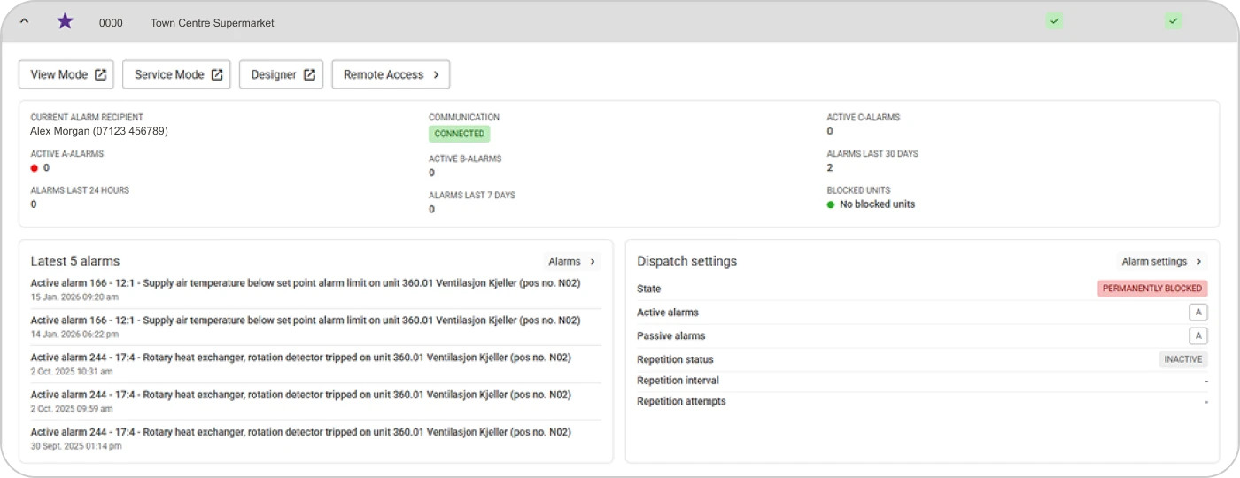This screenshot has width=1240, height=478.
Task: Select the Town Centre Supermarket site name
Action: (212, 23)
